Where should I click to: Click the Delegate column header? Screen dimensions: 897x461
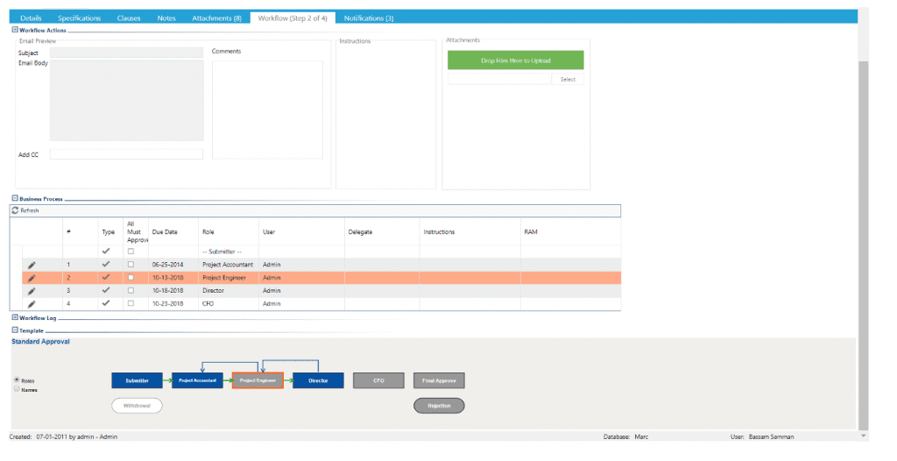coord(360,232)
